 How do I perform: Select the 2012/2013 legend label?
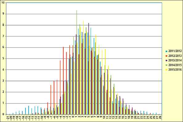click(x=175, y=56)
